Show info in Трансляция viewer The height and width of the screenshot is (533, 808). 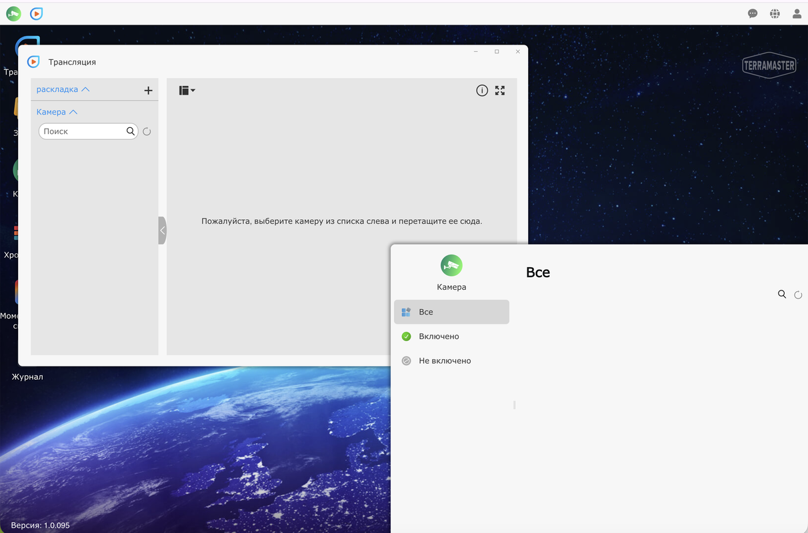pos(482,91)
